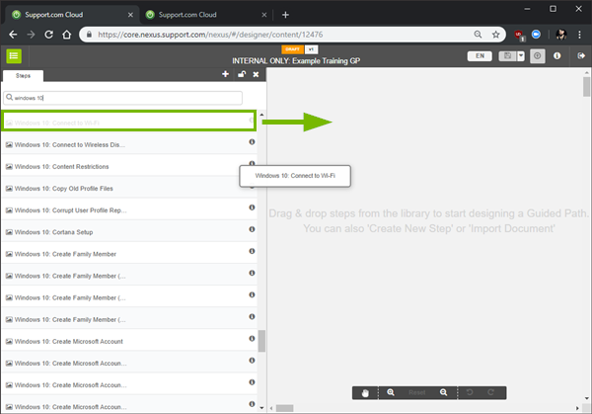The width and height of the screenshot is (592, 414).
Task: Click the step list vertical scrollbar thumb
Action: pyautogui.click(x=261, y=341)
